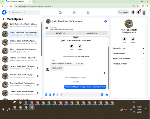Open a new Chrome tab
The width and height of the screenshot is (150, 119).
(x=34, y=1)
